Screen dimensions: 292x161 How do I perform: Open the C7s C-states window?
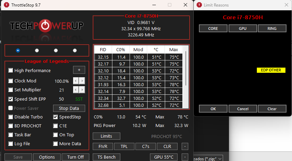145,146
